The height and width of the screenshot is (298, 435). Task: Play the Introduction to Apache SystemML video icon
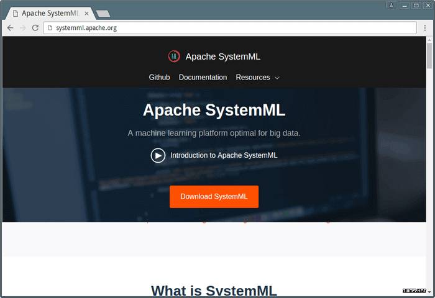coord(158,155)
